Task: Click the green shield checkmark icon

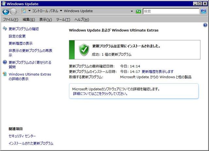Action: pyautogui.click(x=84, y=50)
